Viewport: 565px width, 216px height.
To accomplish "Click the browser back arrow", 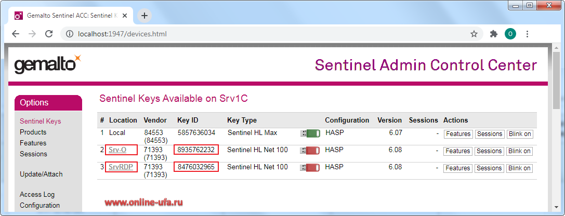I will 16,34.
